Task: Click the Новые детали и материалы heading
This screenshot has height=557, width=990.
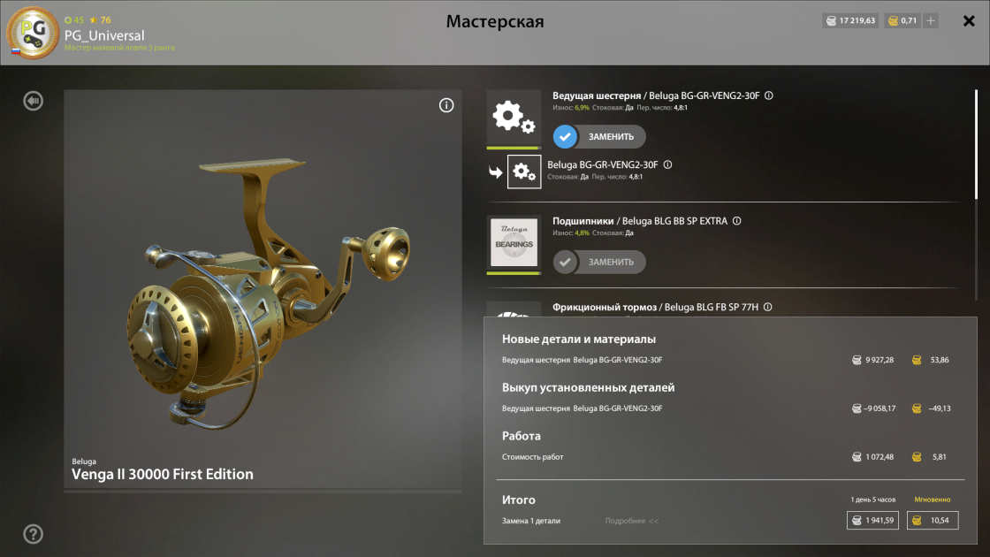Action: coord(579,340)
